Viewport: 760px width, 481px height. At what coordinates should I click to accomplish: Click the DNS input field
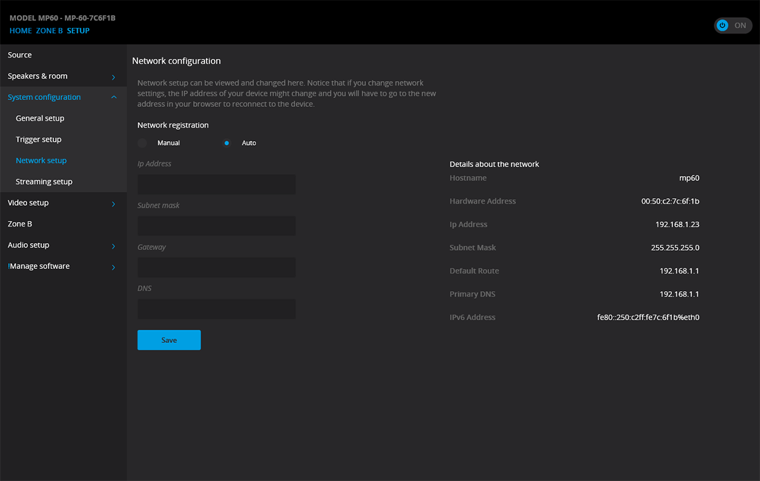coord(217,309)
